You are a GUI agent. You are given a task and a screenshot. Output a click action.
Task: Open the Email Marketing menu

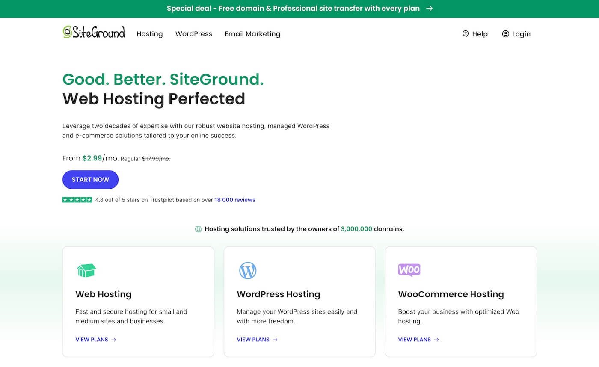tap(252, 34)
